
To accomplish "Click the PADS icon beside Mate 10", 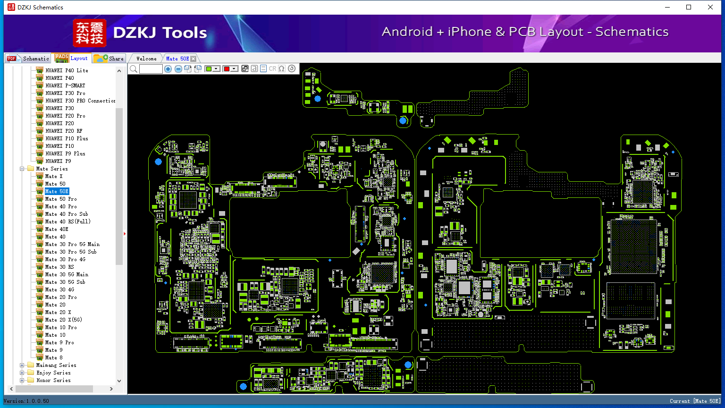I will click(x=40, y=335).
